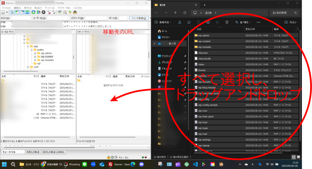Click the cancel current operation icon in FileZilla
Screen dimensions: 312x169
[44, 12]
